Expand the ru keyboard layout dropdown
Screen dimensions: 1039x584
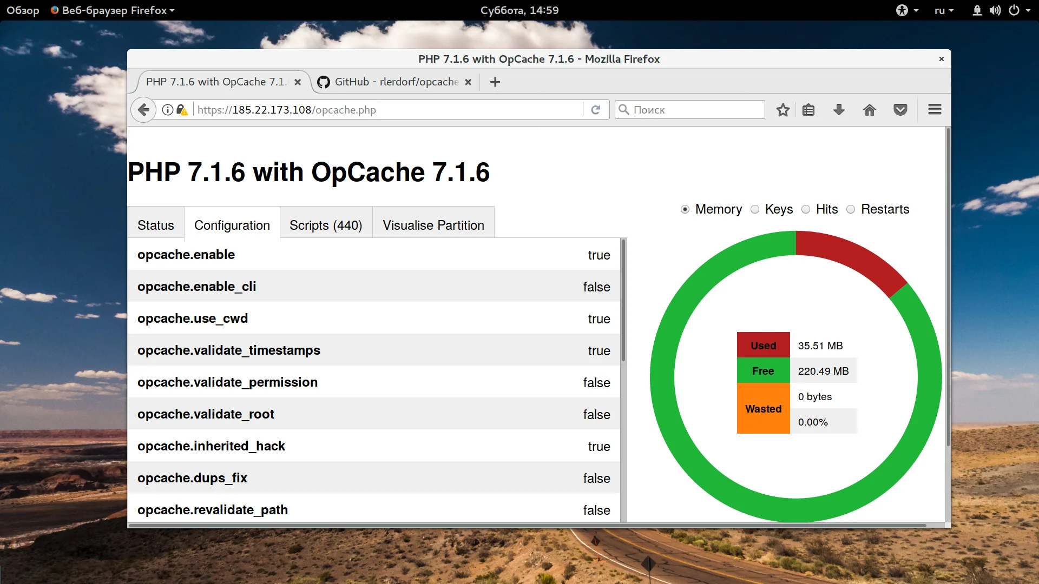point(944,10)
